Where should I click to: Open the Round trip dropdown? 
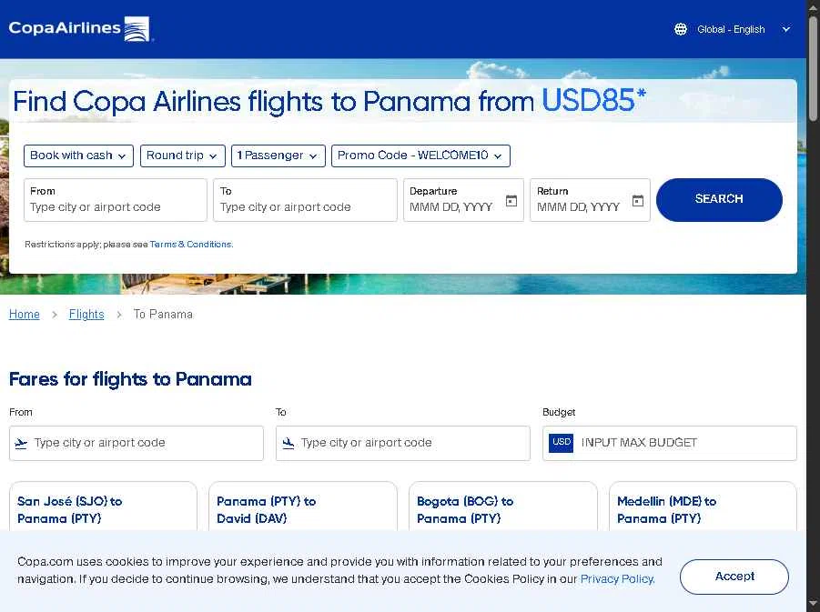(x=183, y=156)
